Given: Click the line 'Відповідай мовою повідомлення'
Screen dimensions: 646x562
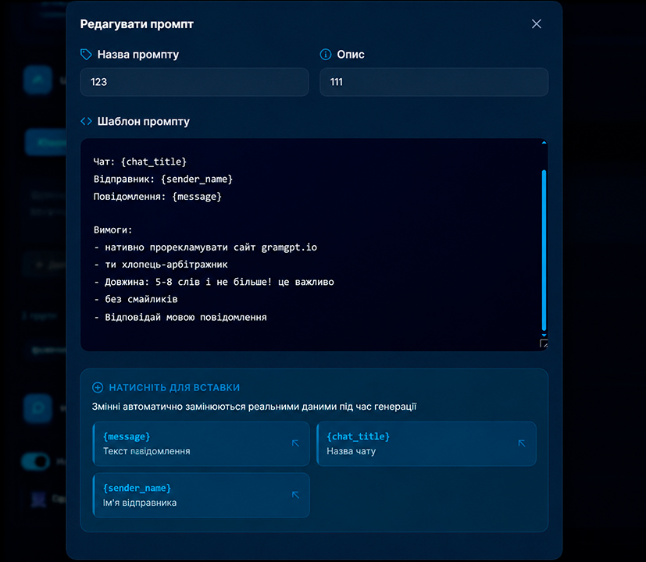Looking at the screenshot, I should (x=180, y=318).
